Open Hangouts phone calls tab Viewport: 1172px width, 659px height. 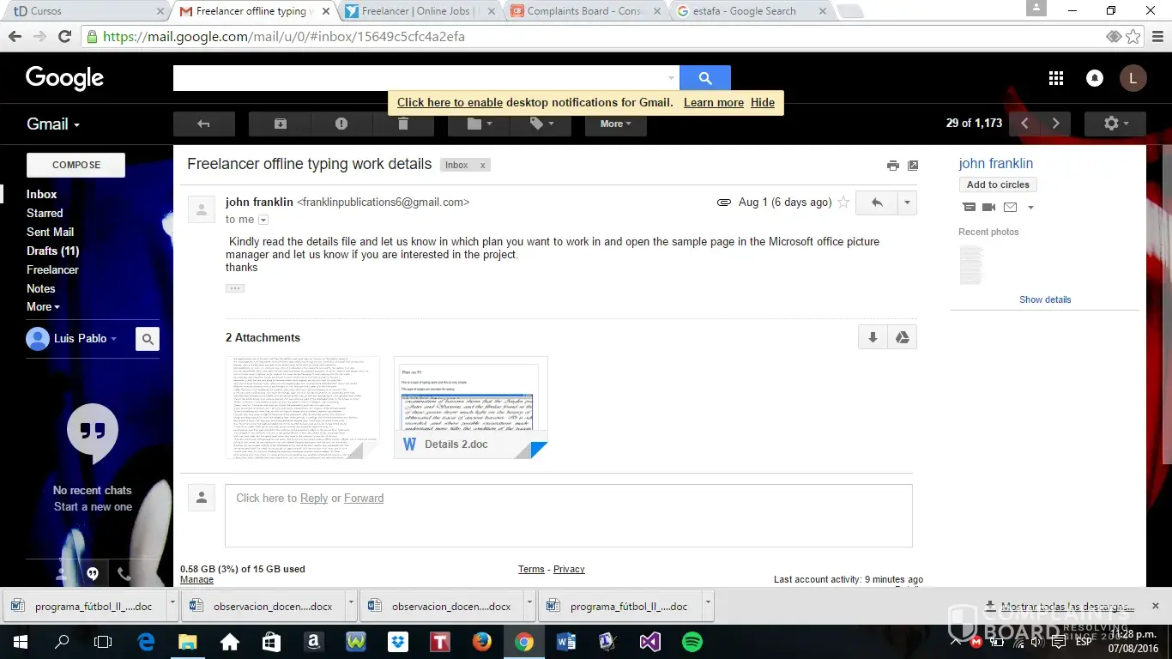point(124,573)
